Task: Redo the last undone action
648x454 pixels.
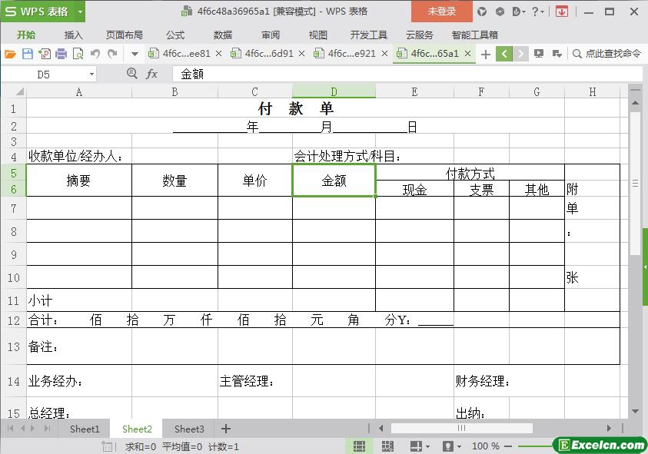Action: tap(112, 54)
